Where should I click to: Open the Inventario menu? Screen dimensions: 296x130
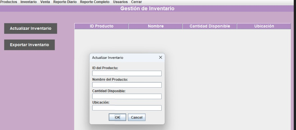coord(28,2)
